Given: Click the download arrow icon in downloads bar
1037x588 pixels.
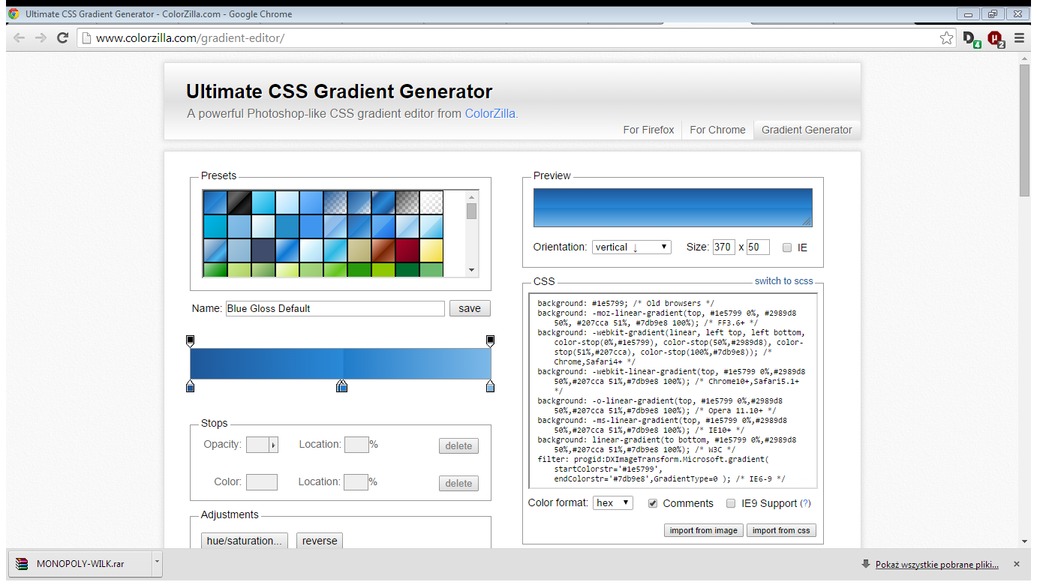Looking at the screenshot, I should pyautogui.click(x=866, y=564).
